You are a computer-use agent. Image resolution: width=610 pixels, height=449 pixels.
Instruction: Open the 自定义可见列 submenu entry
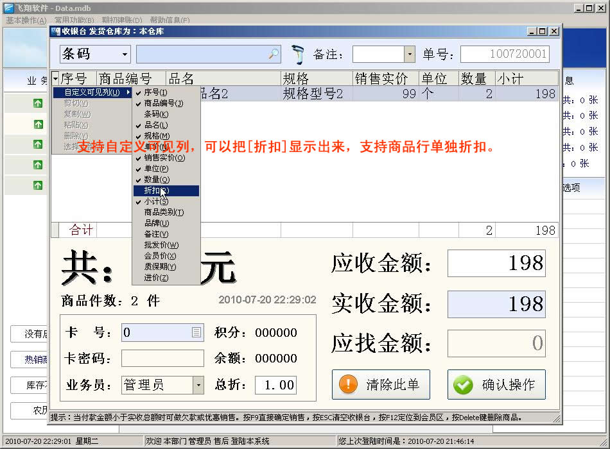coord(92,92)
